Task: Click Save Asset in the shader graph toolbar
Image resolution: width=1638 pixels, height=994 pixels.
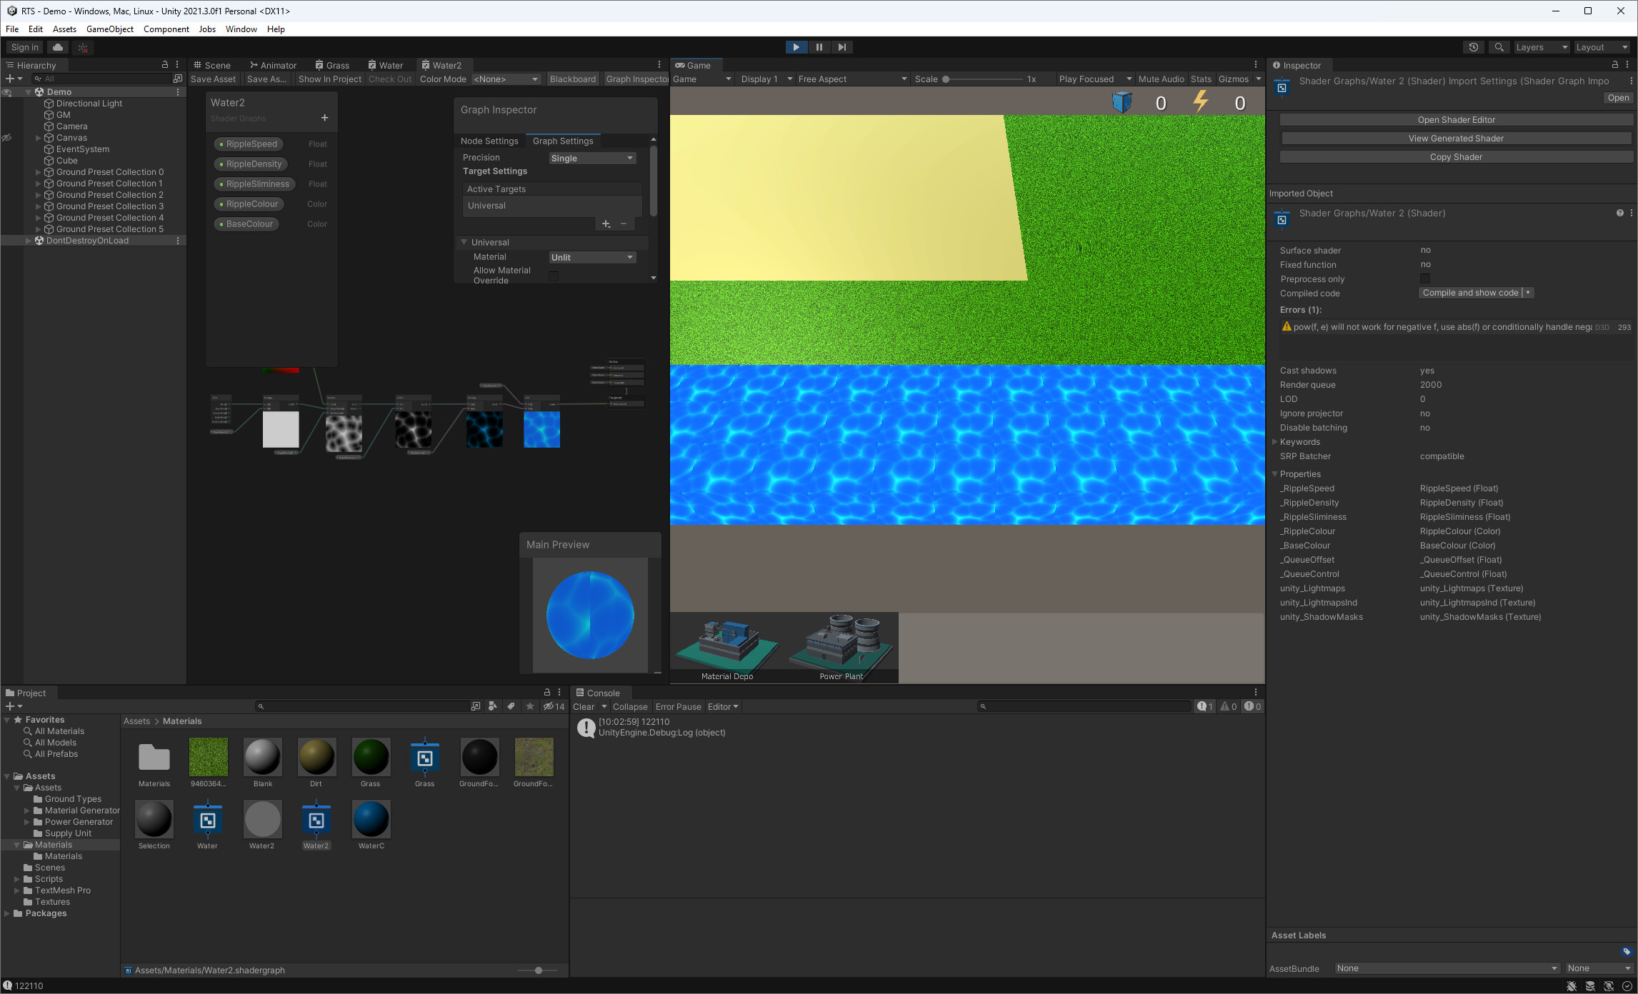Action: (213, 79)
